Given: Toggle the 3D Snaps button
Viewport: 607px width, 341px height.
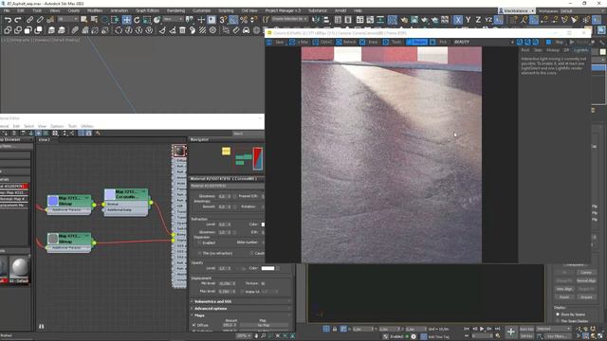Looking at the screenshot, I should (x=223, y=20).
